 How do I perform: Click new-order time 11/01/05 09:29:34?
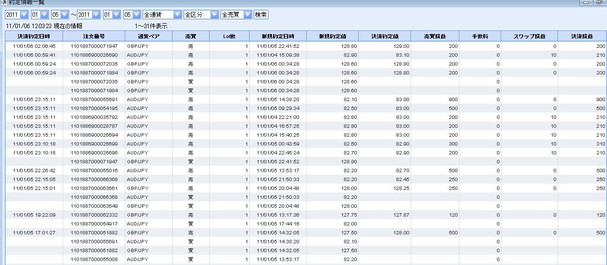pos(278,108)
